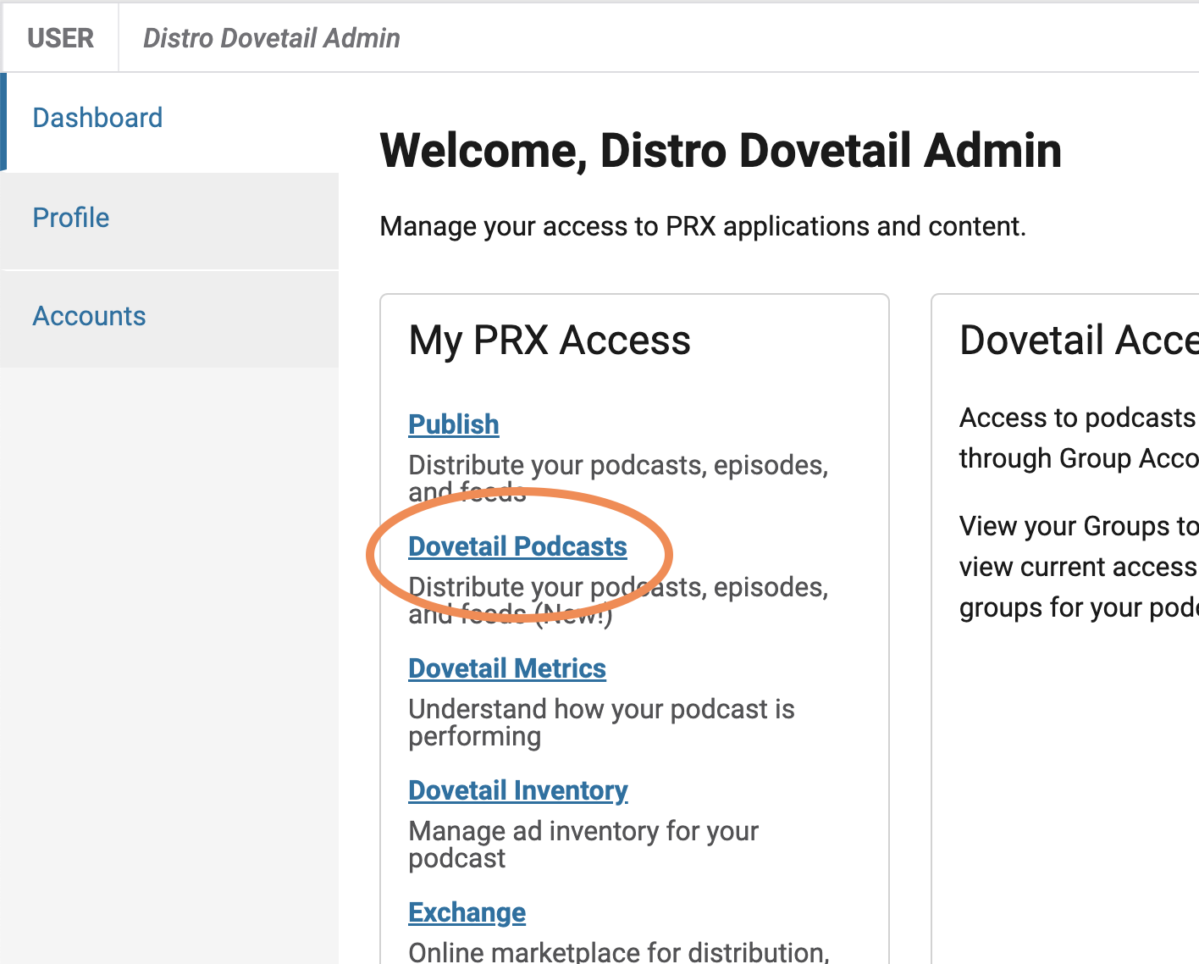Viewport: 1199px width, 964px height.
Task: Open the Publish link
Action: pos(454,424)
